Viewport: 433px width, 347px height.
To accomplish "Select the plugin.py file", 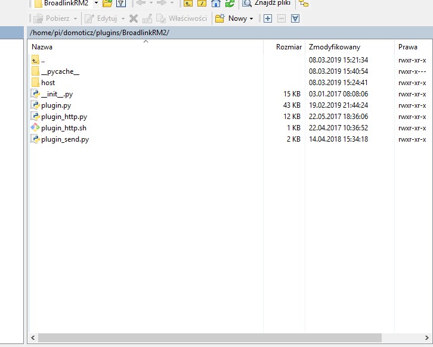I will tap(229, 105).
